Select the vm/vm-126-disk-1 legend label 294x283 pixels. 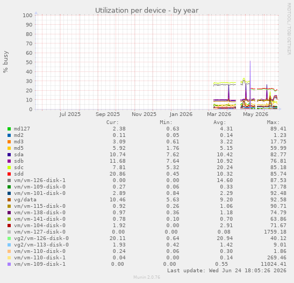tap(40, 180)
